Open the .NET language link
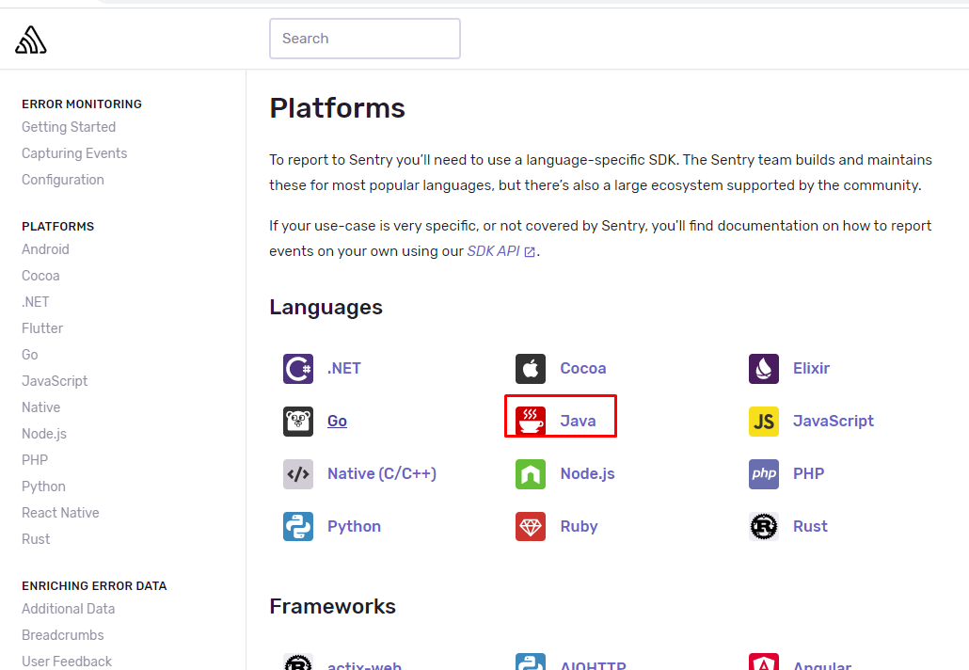 pyautogui.click(x=344, y=368)
